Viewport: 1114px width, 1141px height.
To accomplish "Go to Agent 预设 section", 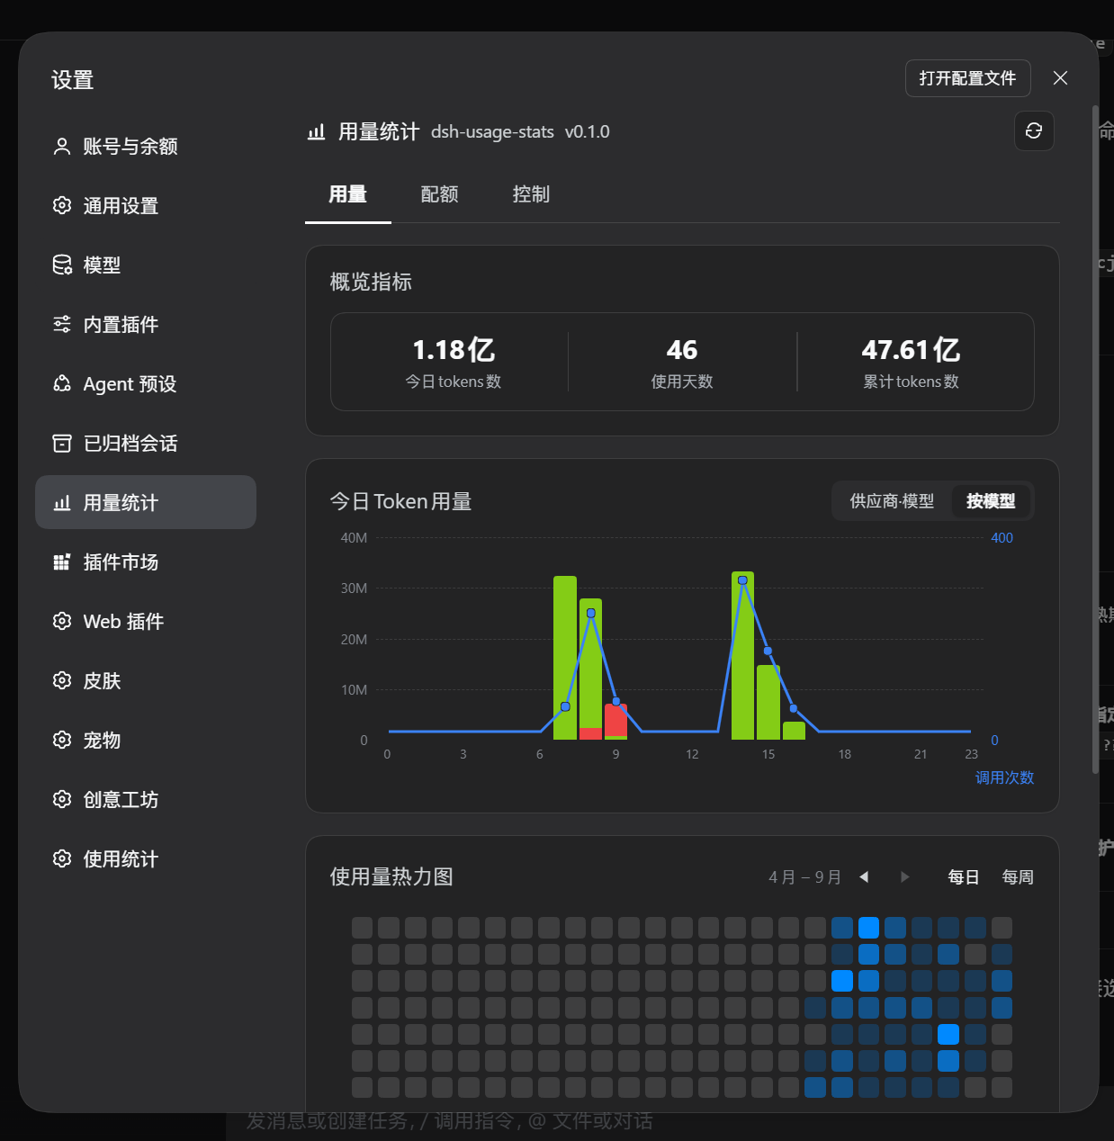I will click(x=146, y=384).
